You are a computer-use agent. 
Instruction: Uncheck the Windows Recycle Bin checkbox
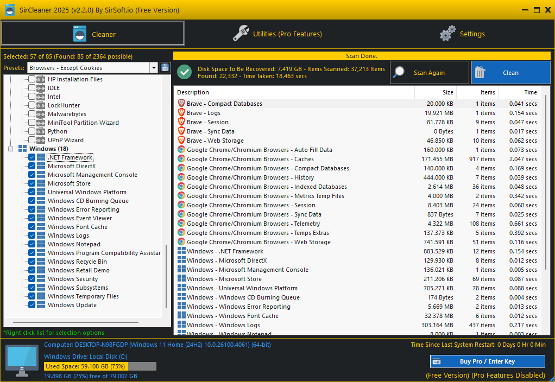[x=32, y=262]
